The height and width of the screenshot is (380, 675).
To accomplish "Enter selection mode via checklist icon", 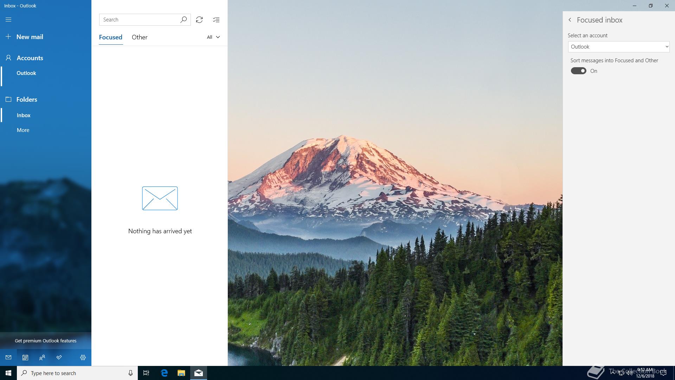I will (x=216, y=20).
